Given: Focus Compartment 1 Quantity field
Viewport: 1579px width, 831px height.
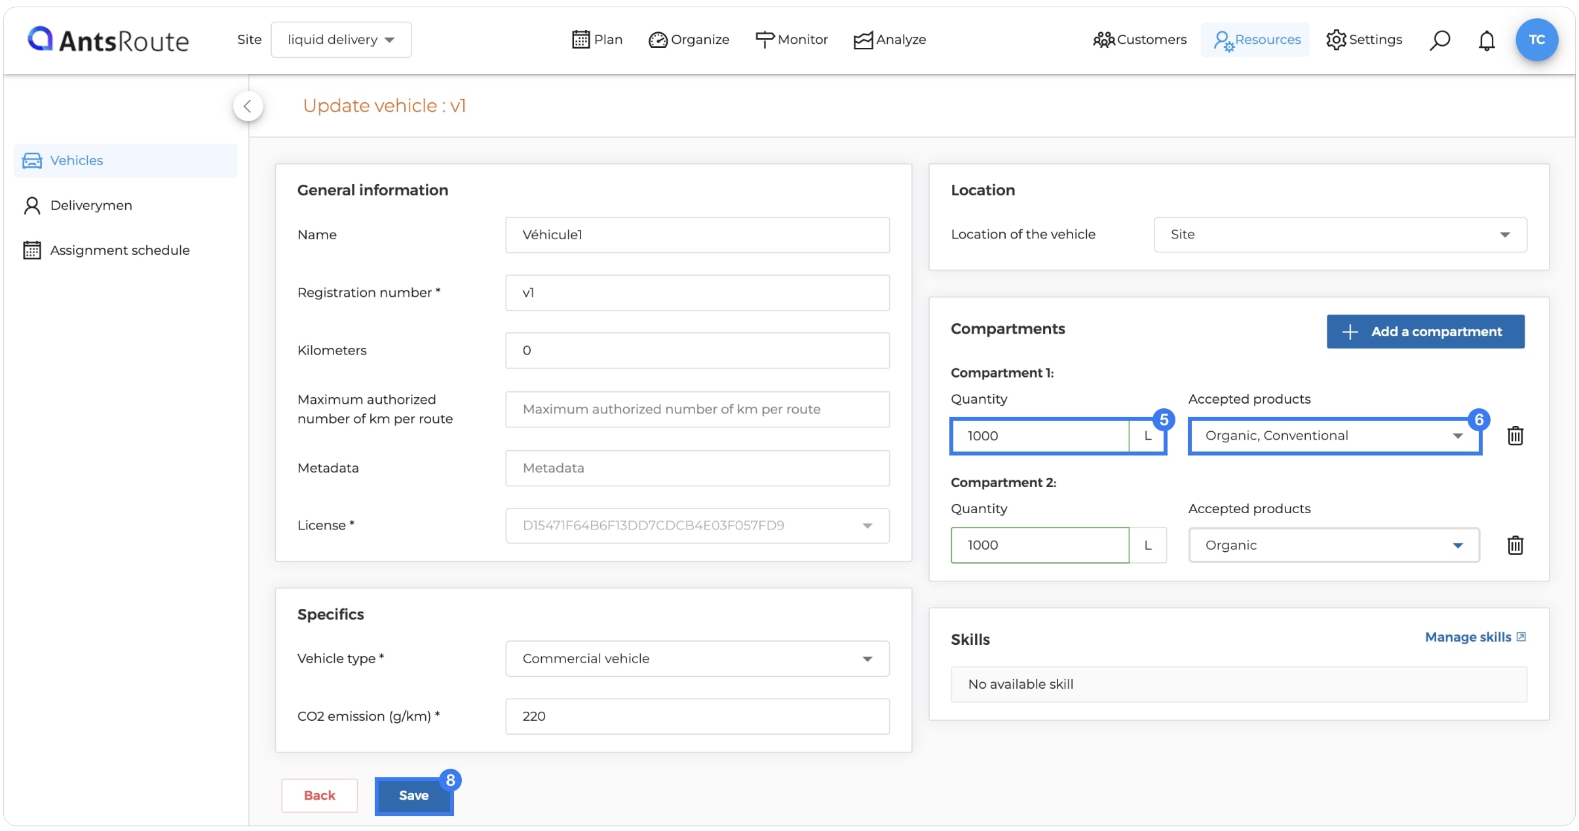Looking at the screenshot, I should [x=1040, y=436].
